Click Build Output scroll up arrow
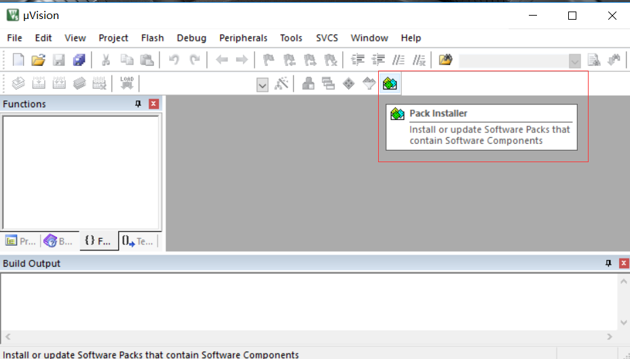Screen dimensions: 630x359 point(624,282)
